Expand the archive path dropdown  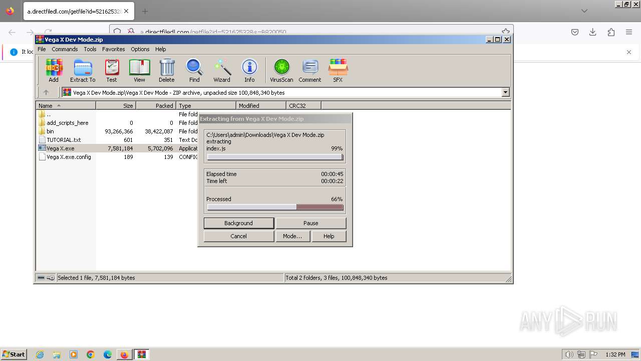point(505,92)
